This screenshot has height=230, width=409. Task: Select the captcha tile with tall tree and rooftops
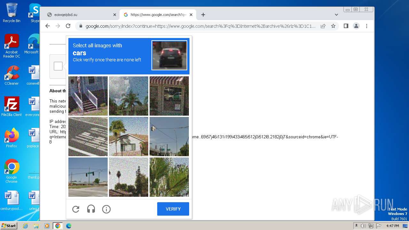(x=128, y=177)
